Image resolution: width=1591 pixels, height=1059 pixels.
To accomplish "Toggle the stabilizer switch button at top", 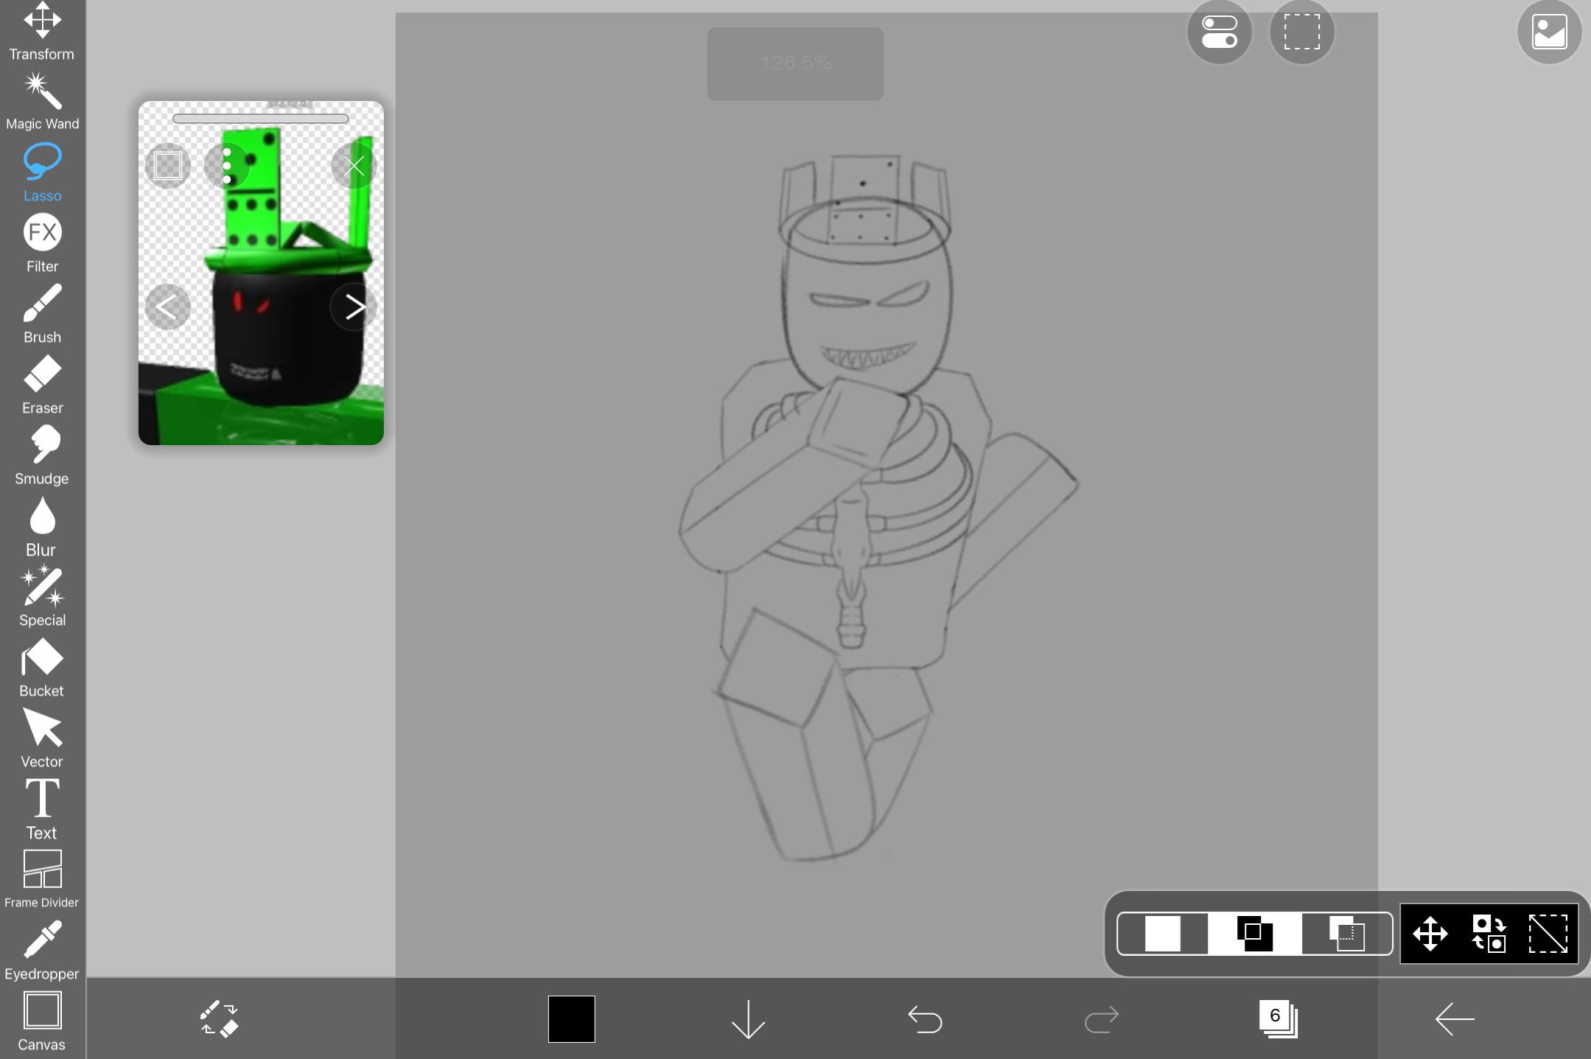I will pyautogui.click(x=1219, y=32).
